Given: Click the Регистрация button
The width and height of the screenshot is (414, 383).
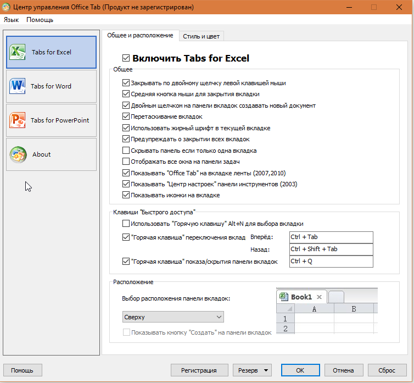Looking at the screenshot, I should click(x=199, y=370).
